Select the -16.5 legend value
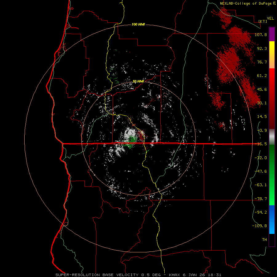 261,144
